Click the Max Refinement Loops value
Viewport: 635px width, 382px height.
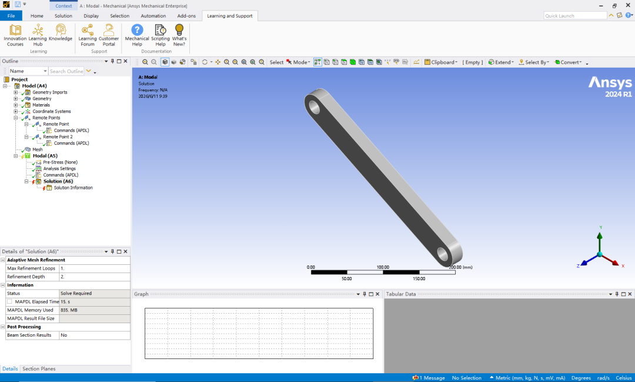click(94, 268)
